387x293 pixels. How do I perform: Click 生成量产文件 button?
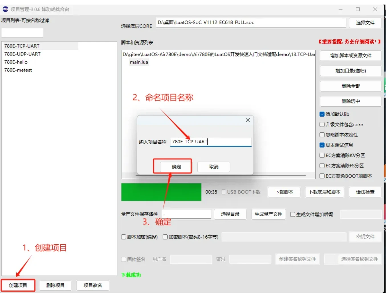coord(268,214)
